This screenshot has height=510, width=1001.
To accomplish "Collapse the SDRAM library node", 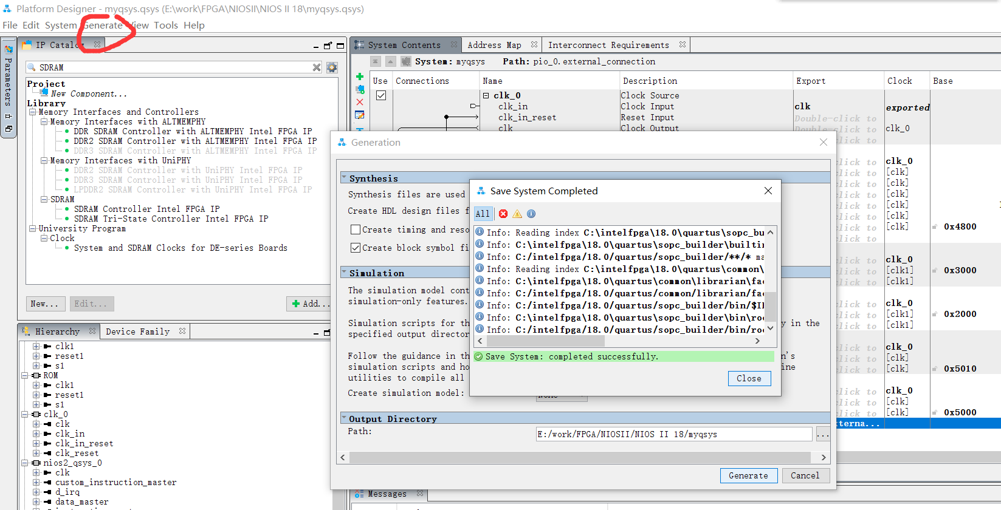I will (44, 199).
